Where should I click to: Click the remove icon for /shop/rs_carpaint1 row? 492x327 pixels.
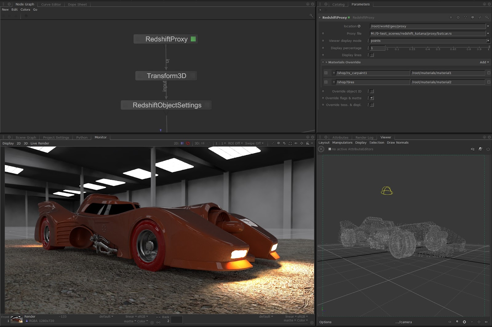[x=489, y=73]
